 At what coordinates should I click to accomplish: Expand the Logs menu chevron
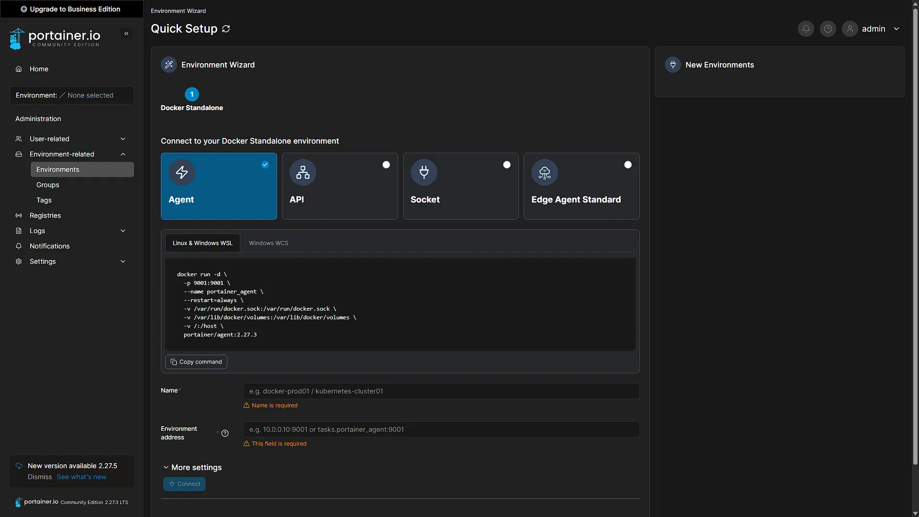pyautogui.click(x=123, y=231)
